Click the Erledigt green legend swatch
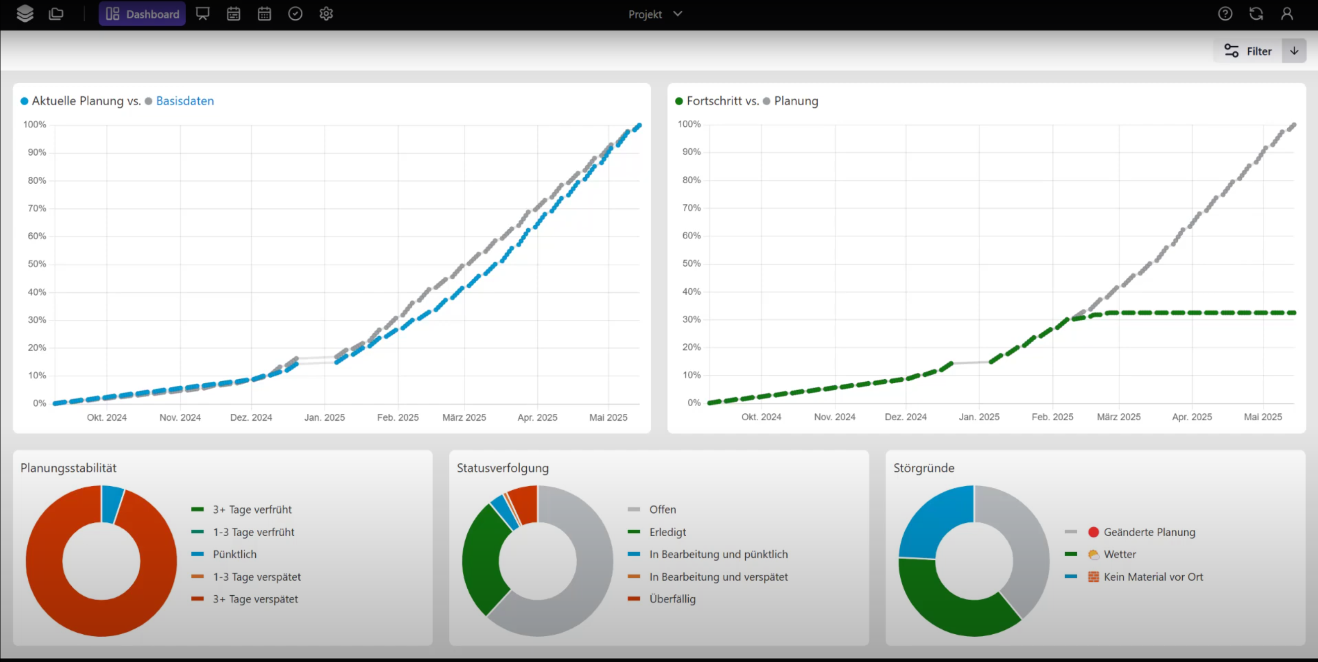 pos(634,532)
